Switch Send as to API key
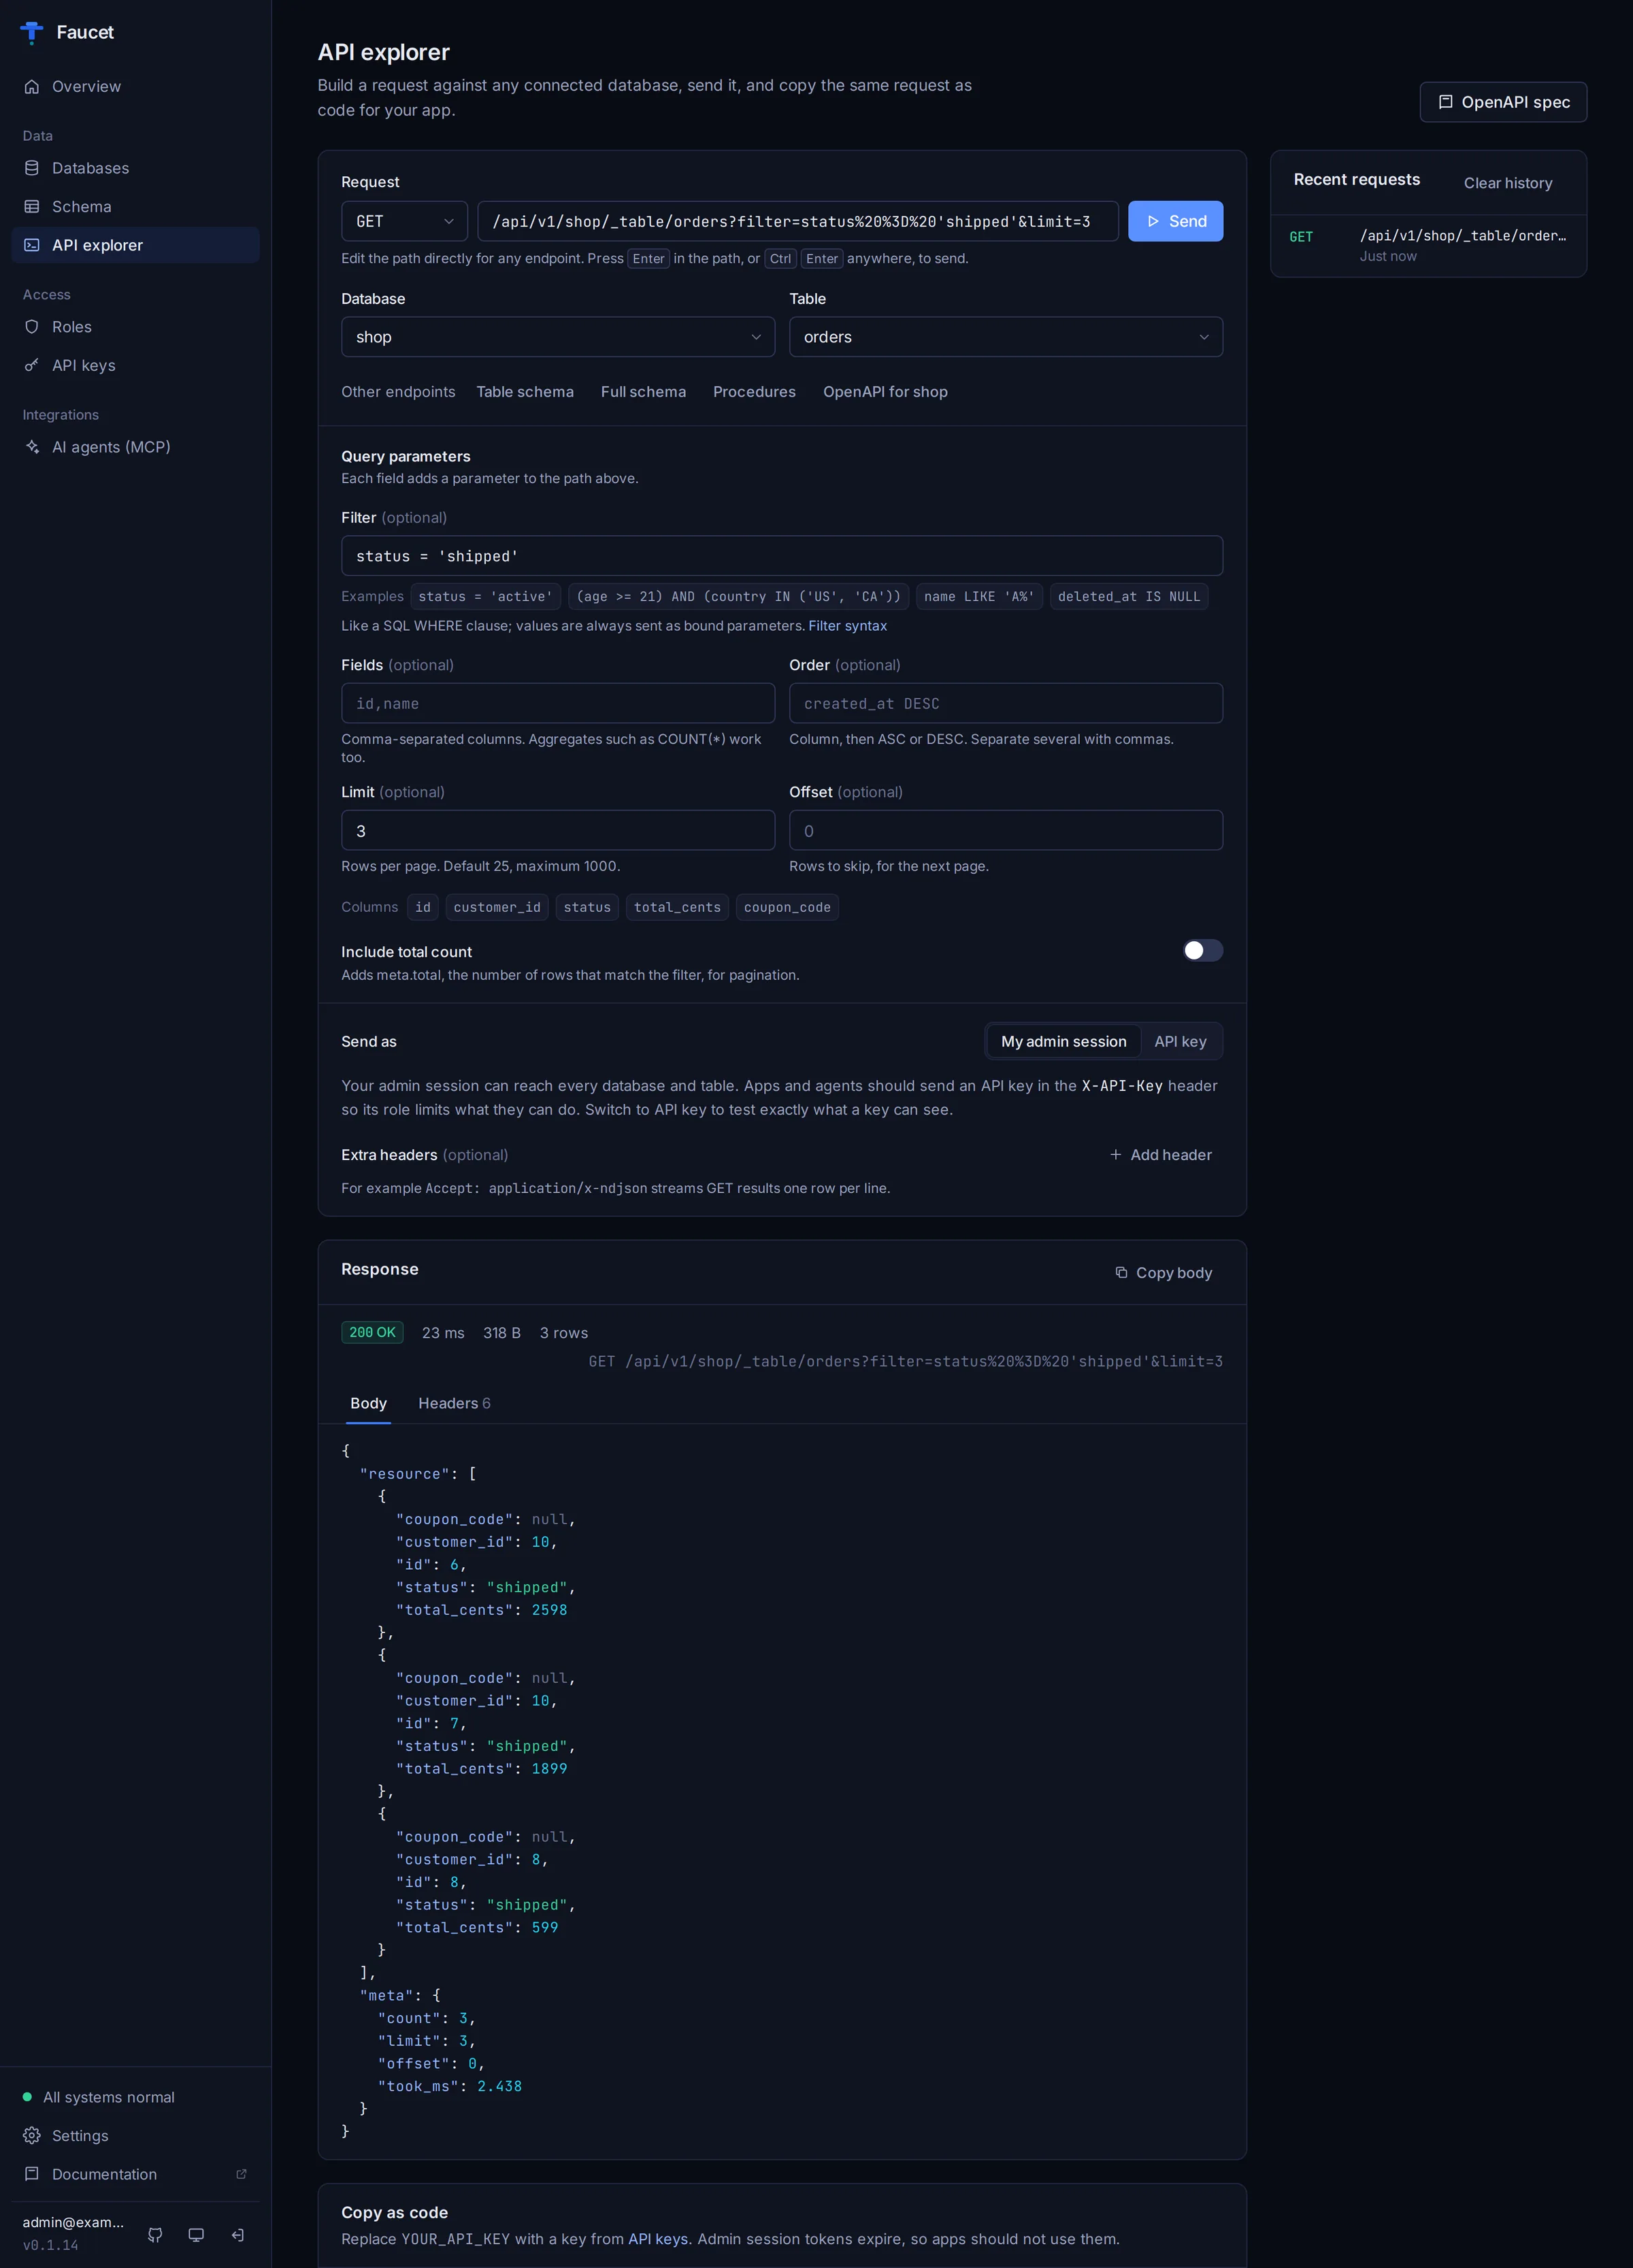The image size is (1633, 2268). tap(1180, 1042)
